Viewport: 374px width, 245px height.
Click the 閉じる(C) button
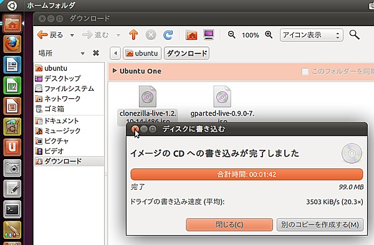(x=229, y=224)
